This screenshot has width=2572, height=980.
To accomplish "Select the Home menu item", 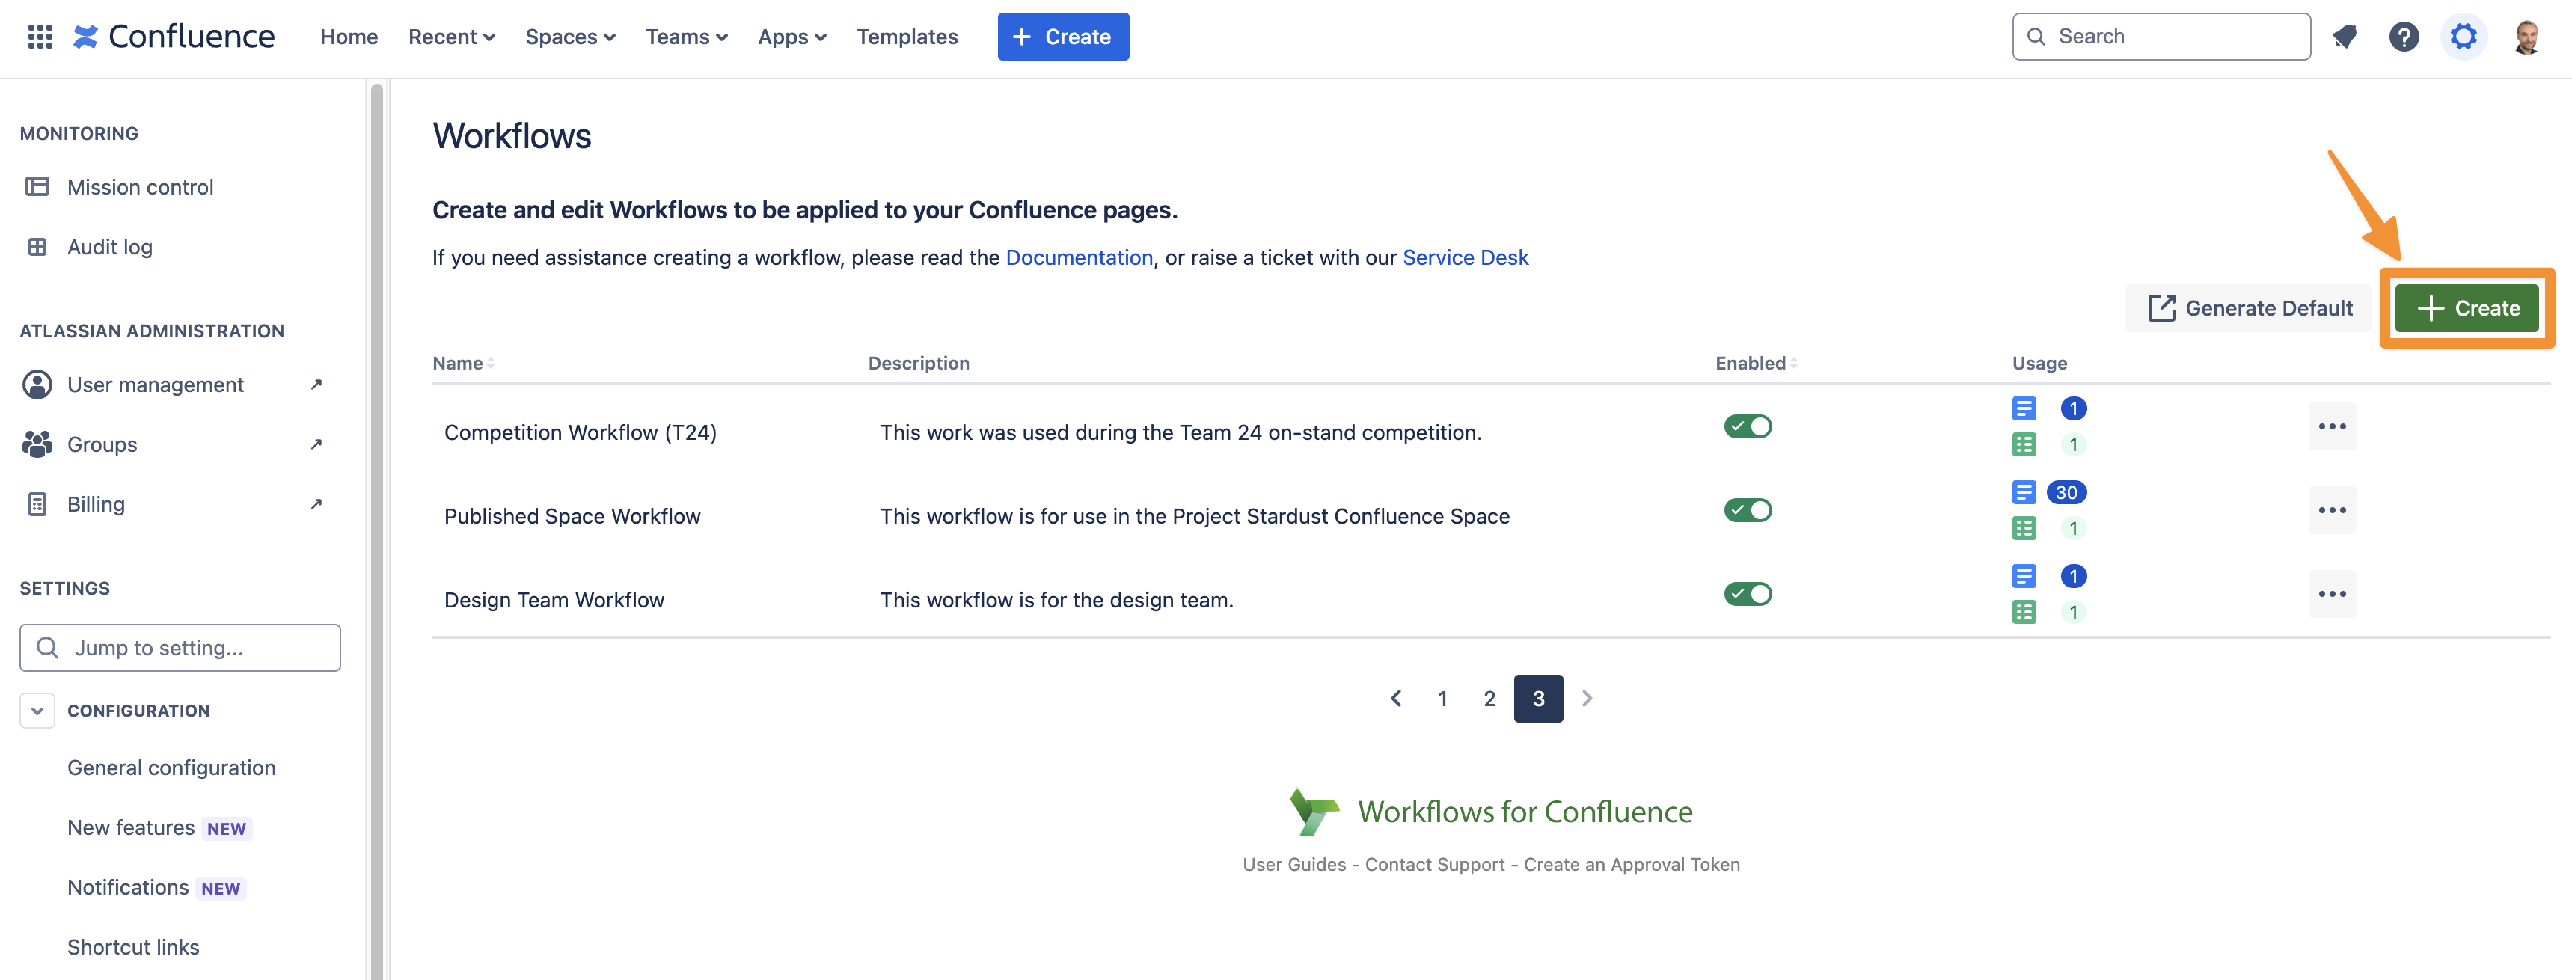I will [349, 36].
